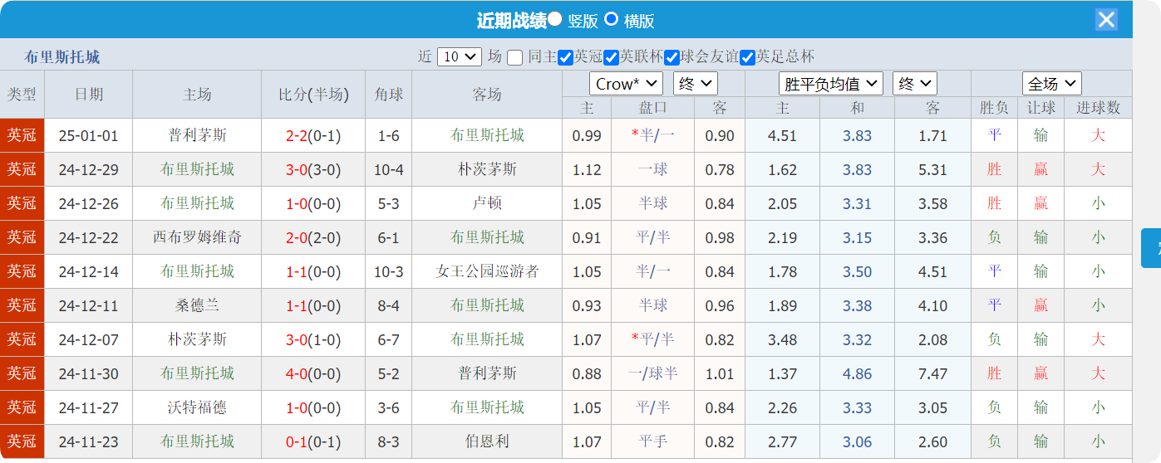
Task: Click home team 西布罗姆维奇
Action: click(x=197, y=238)
